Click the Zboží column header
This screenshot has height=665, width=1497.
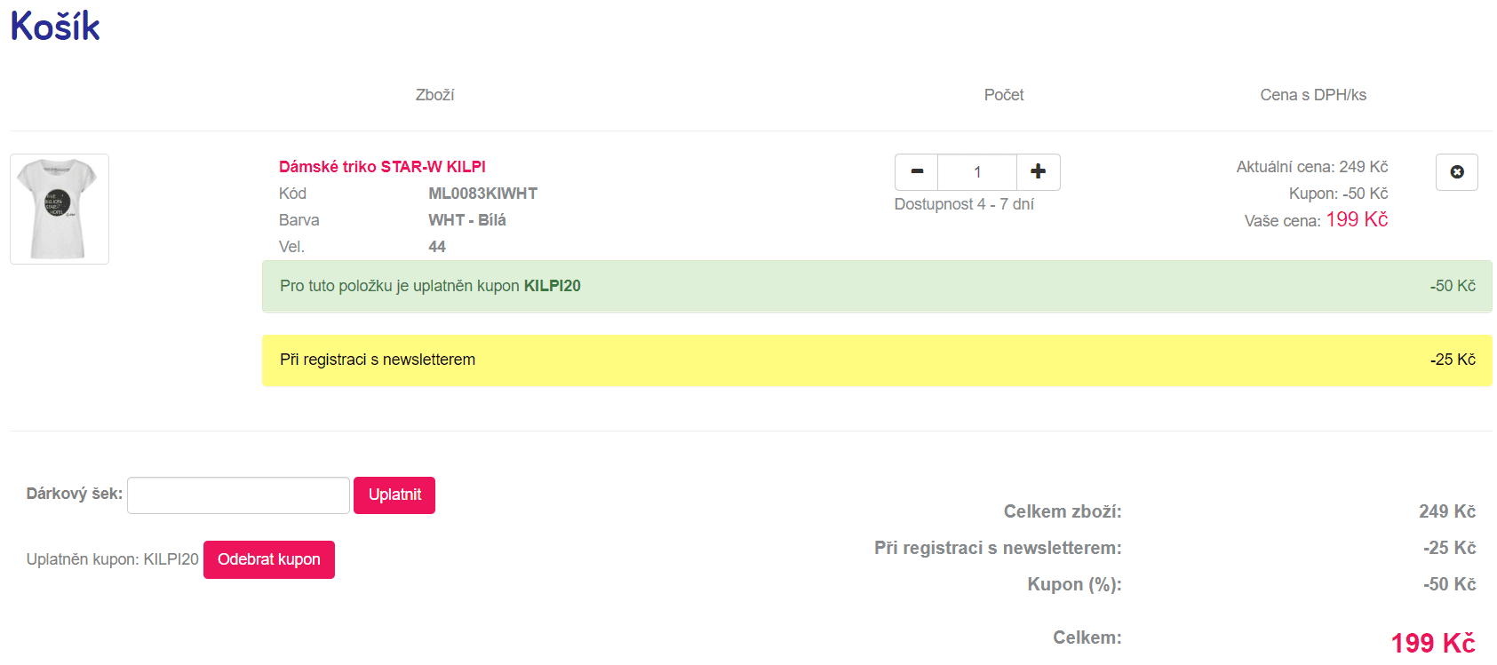click(435, 95)
